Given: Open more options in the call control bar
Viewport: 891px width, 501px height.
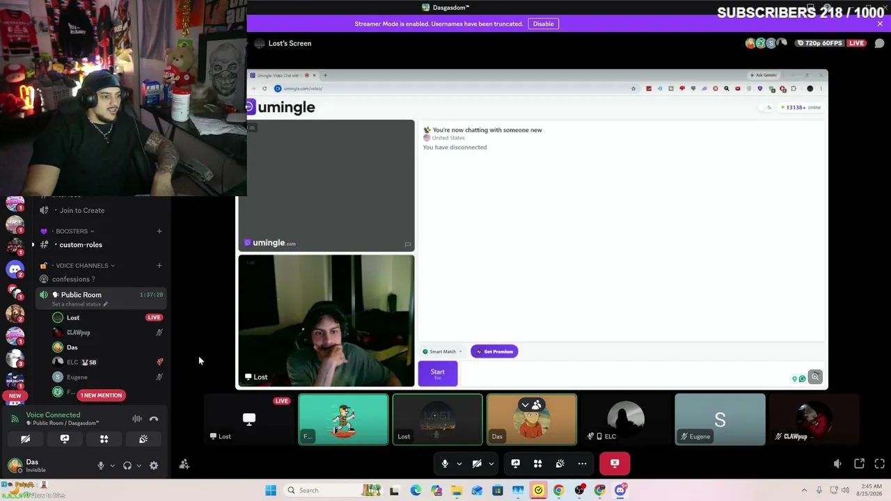Looking at the screenshot, I should [x=582, y=463].
